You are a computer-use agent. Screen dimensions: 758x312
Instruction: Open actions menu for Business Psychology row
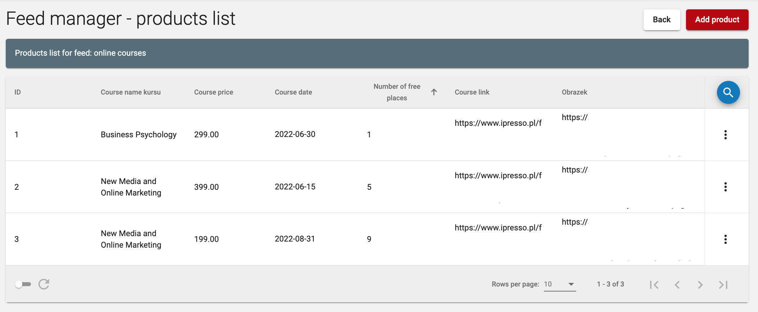[725, 135]
